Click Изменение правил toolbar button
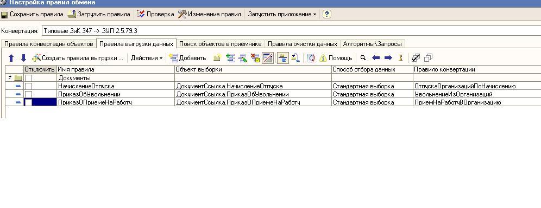This screenshot has height=208, width=541. pos(210,15)
